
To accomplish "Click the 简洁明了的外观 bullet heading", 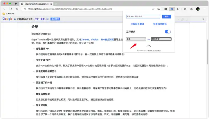I will coord(44,83).
